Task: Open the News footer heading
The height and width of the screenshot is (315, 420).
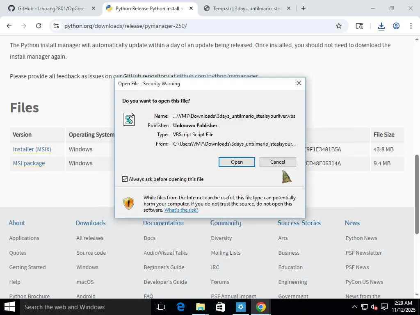Action: click(352, 223)
